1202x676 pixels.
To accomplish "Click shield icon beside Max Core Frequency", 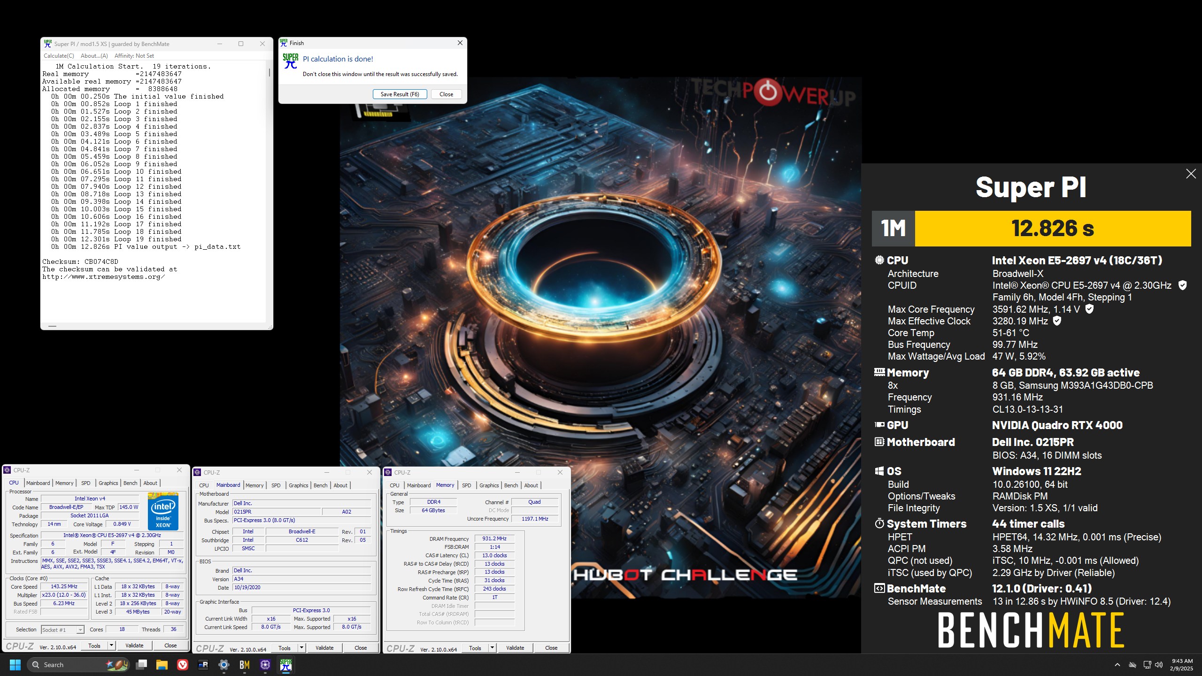I will pyautogui.click(x=1089, y=309).
